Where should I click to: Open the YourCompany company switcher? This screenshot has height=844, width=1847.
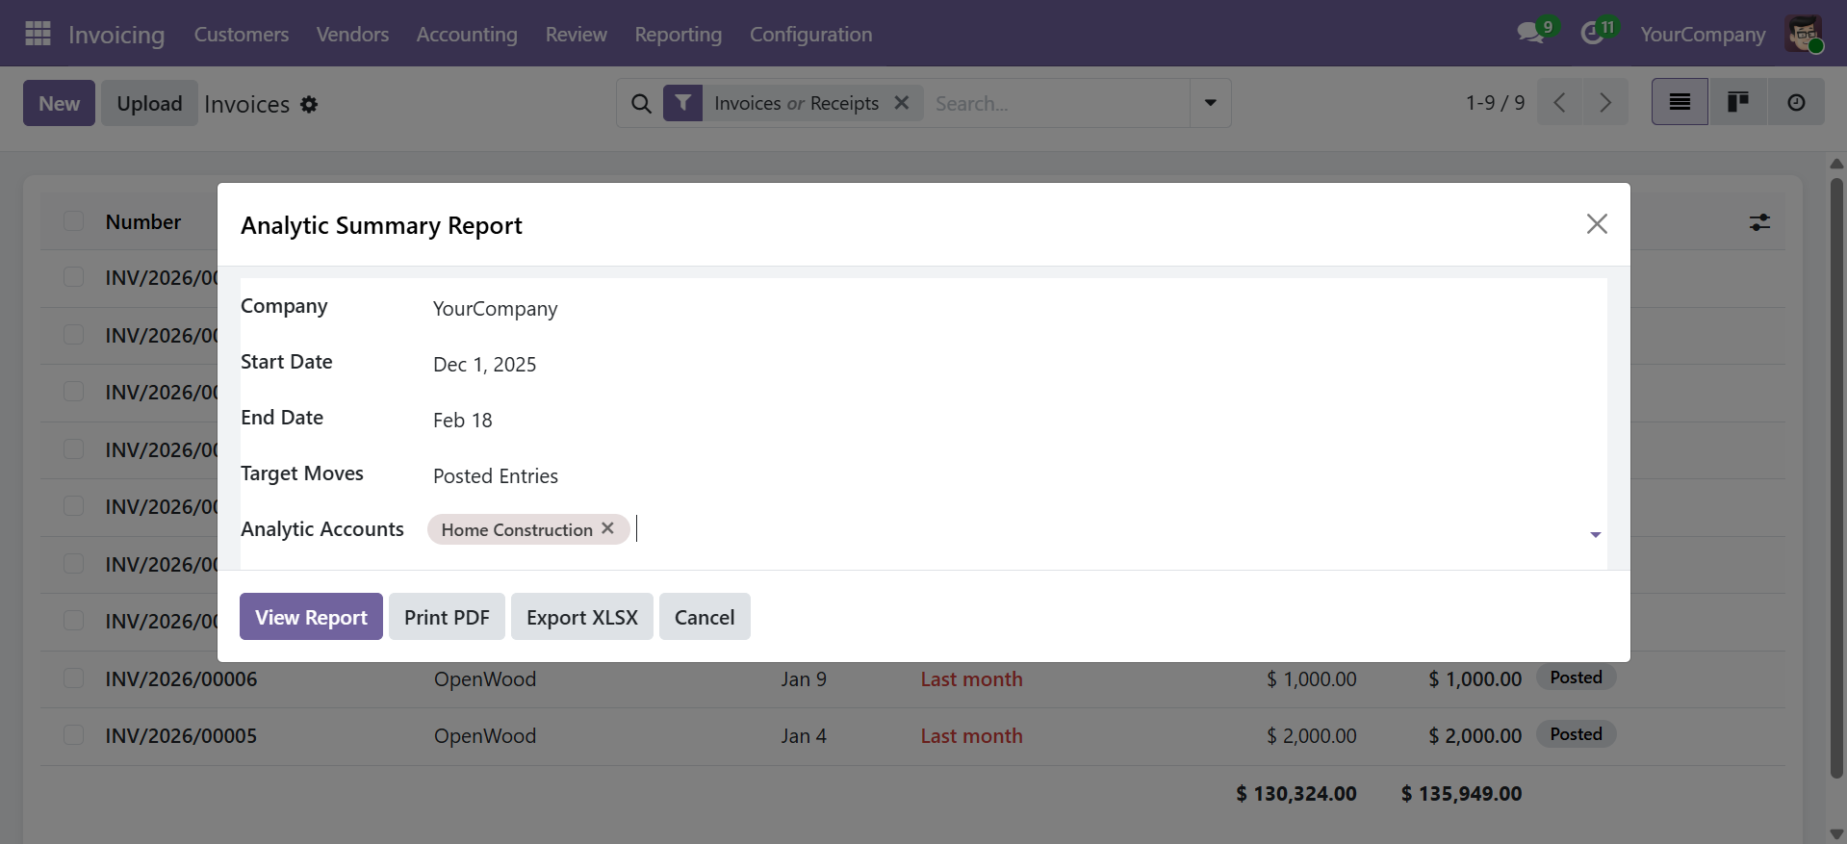pyautogui.click(x=1703, y=34)
